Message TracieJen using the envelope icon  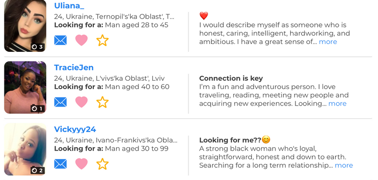(x=60, y=102)
